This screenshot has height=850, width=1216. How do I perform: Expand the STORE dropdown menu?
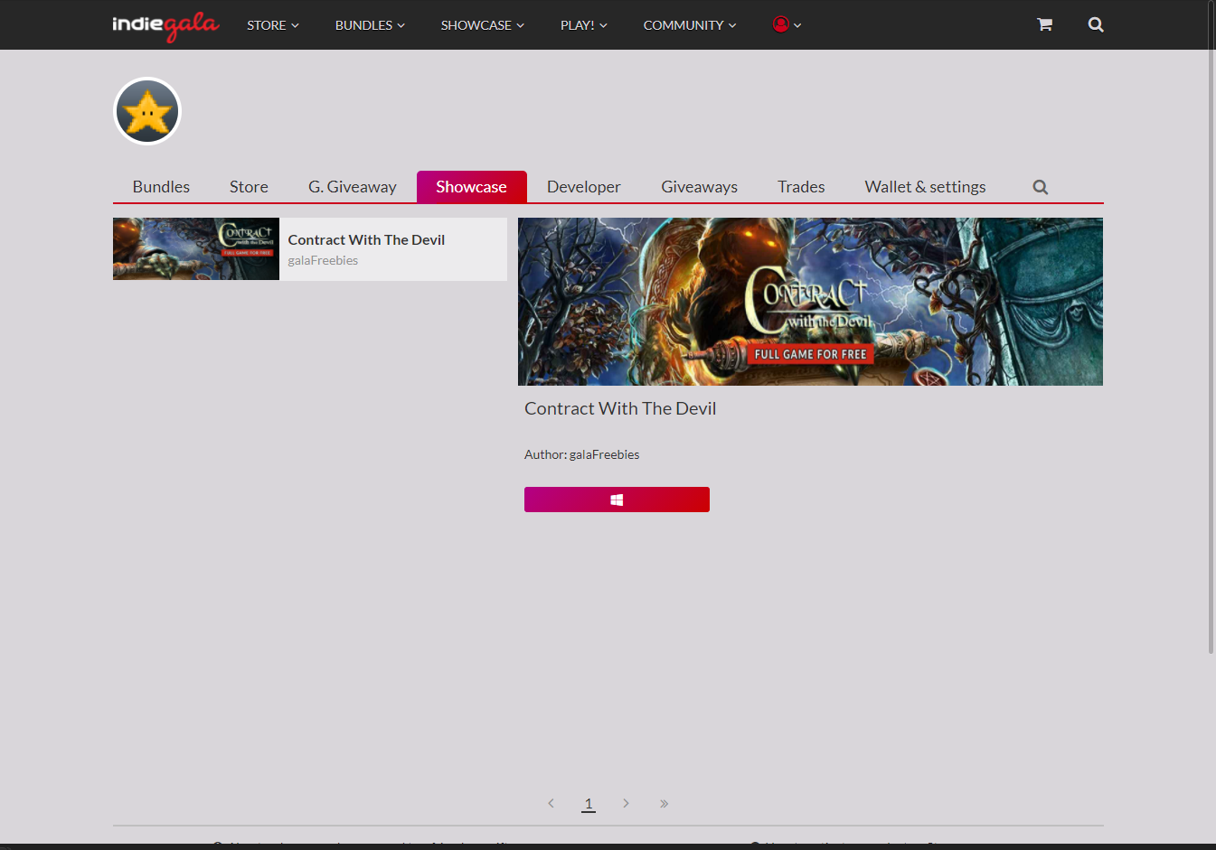click(273, 25)
